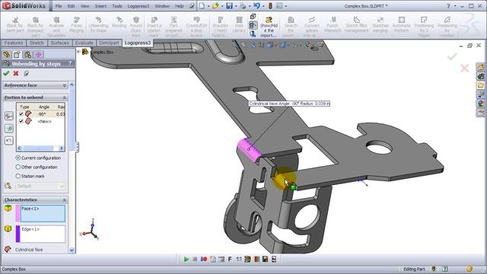Image resolution: width=487 pixels, height=274 pixels.
Task: Collapse the Characteristics section
Action: click(x=64, y=199)
